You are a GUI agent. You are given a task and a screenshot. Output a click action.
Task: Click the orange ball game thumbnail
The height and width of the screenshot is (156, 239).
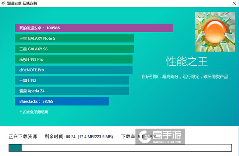point(215,32)
